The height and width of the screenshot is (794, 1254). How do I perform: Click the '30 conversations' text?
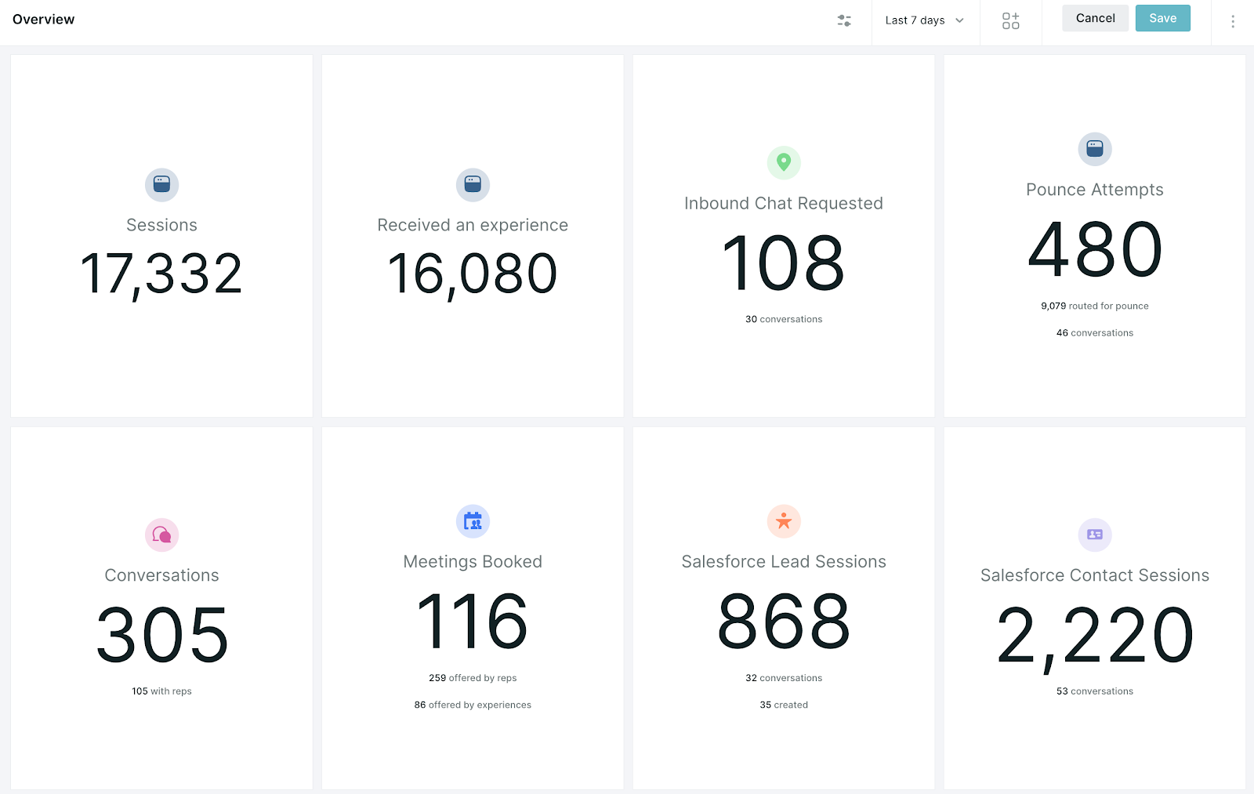point(784,319)
